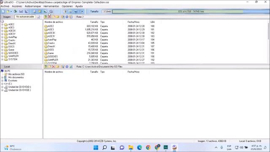This screenshot has width=270, height=152.
Task: Select the Game folder row in file list
Action: click(100, 53)
